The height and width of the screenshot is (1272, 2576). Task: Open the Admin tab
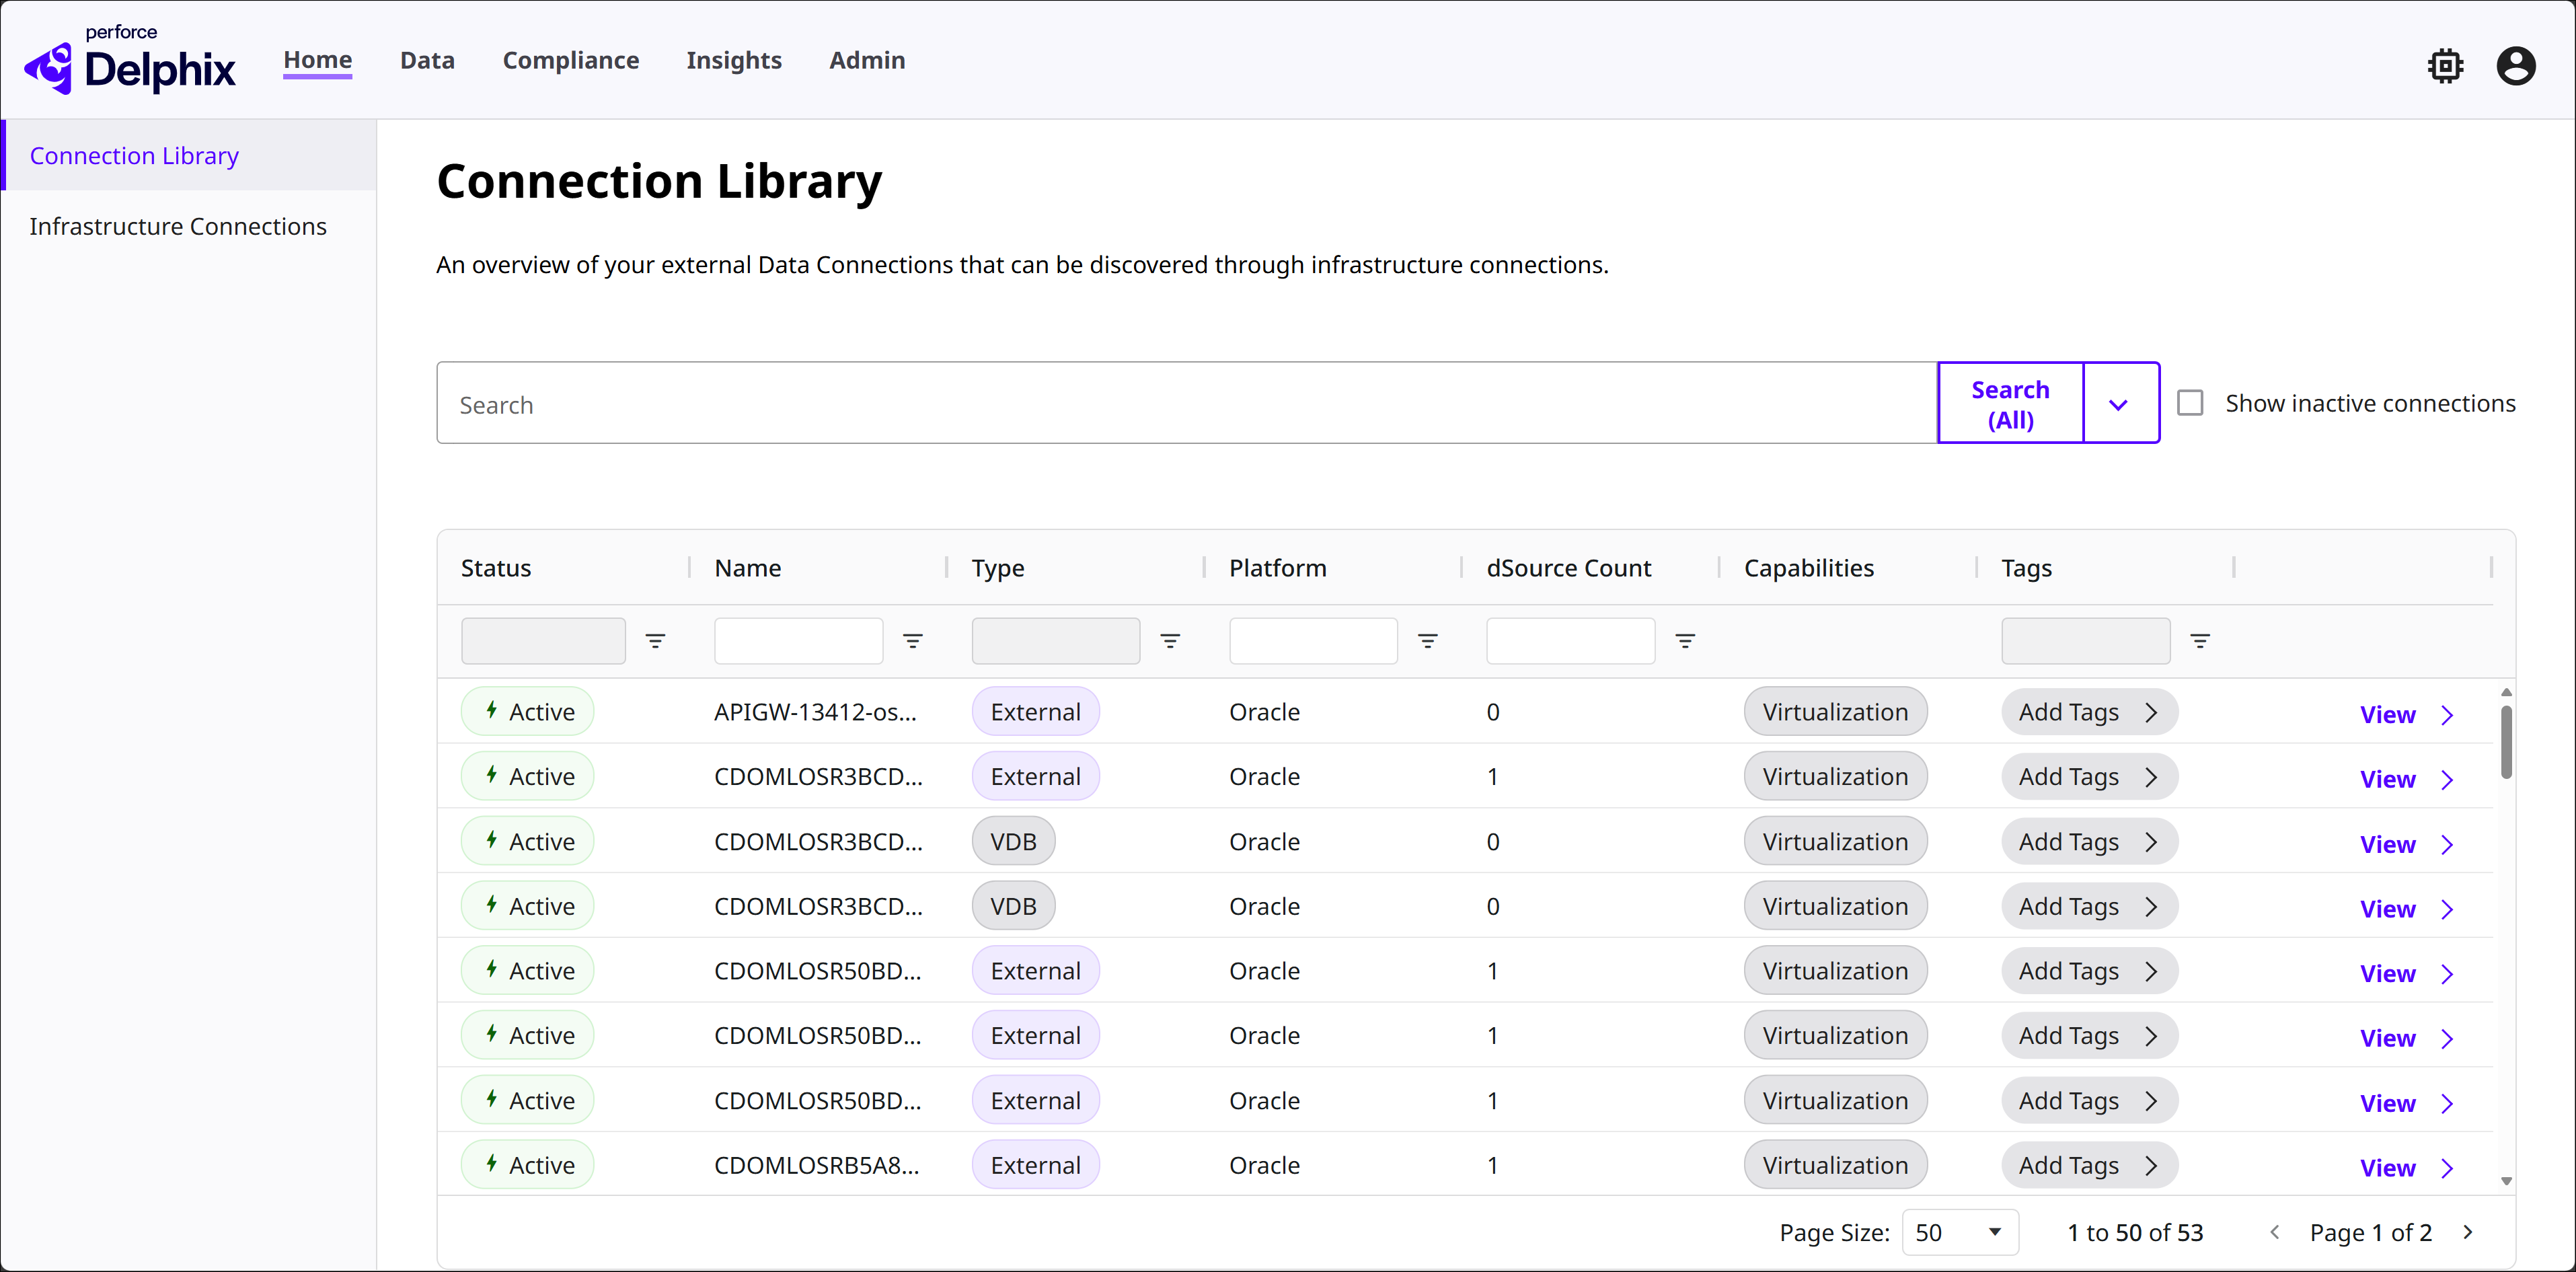pos(867,60)
